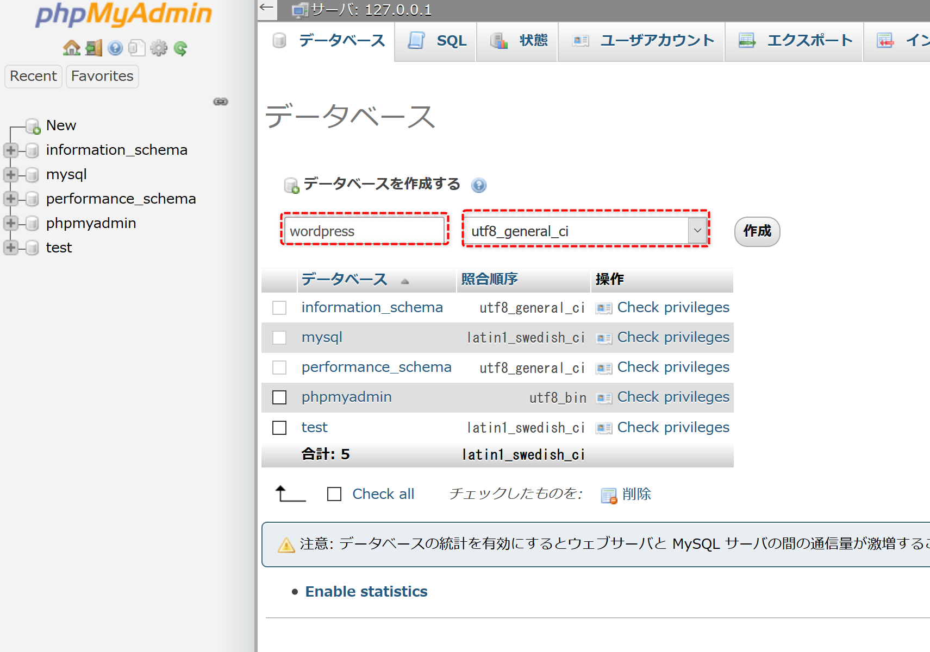This screenshot has height=652, width=930.
Task: Open the phpMyAdmin documentation question-mark icon
Action: point(115,48)
